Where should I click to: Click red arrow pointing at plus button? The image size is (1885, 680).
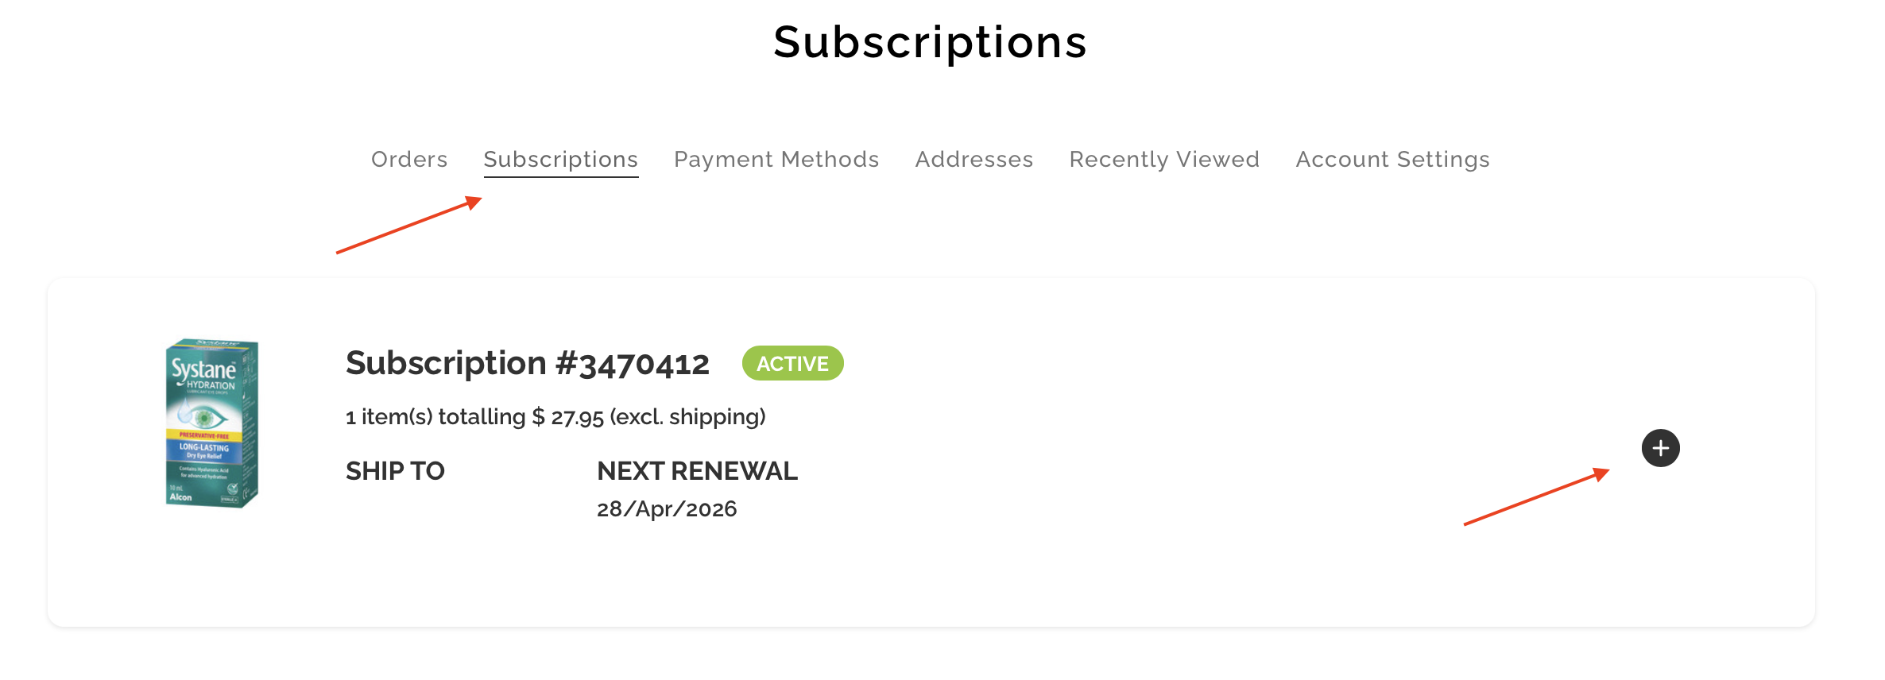tap(1536, 497)
